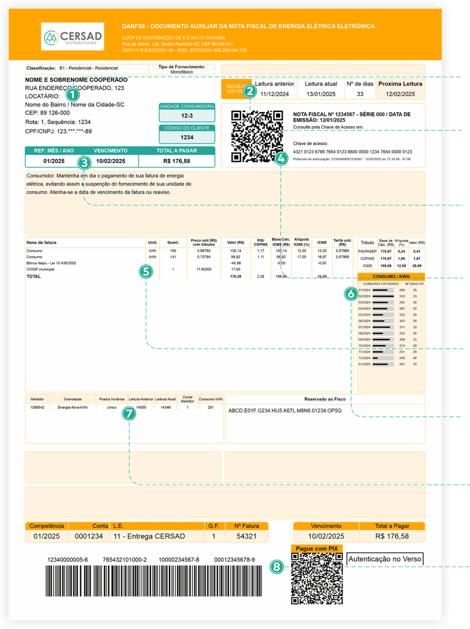The width and height of the screenshot is (470, 629).
Task: Click 'NOME E SOBRENOME COOPERADO' name
Action: click(76, 80)
